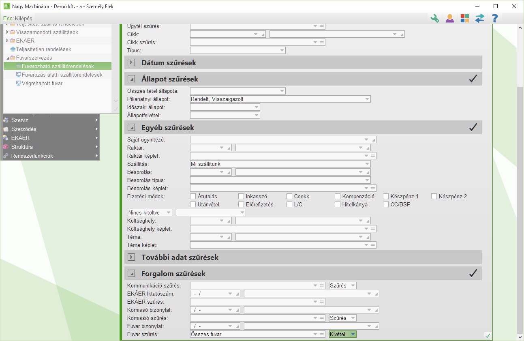Click checkmark icon on Forgalom szűrések header
The width and height of the screenshot is (524, 341).
click(473, 273)
